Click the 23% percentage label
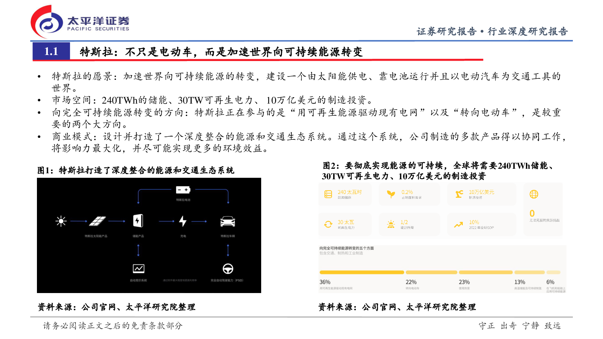The width and height of the screenshot is (603, 339). (464, 282)
